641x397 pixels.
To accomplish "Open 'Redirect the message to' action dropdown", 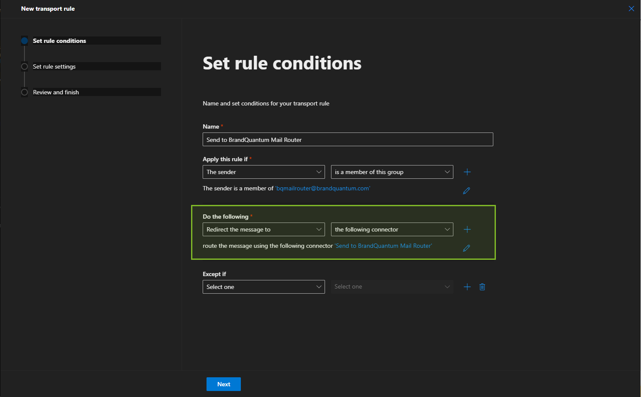I will (264, 229).
